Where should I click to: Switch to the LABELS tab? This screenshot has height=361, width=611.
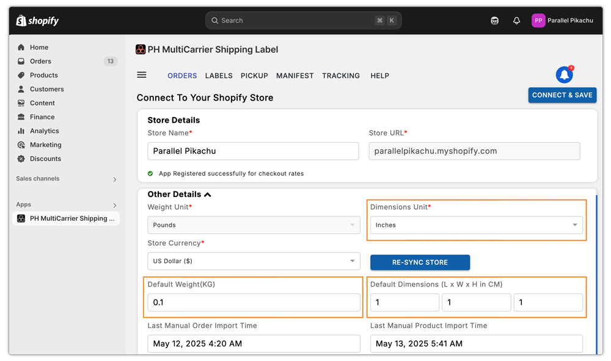point(219,76)
